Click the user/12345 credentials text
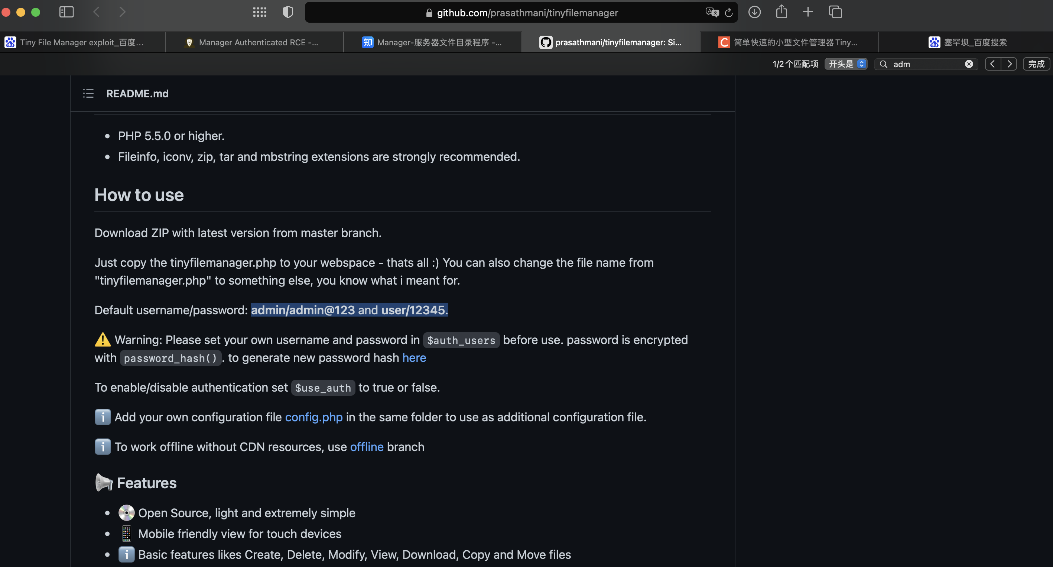This screenshot has height=567, width=1053. coord(414,310)
